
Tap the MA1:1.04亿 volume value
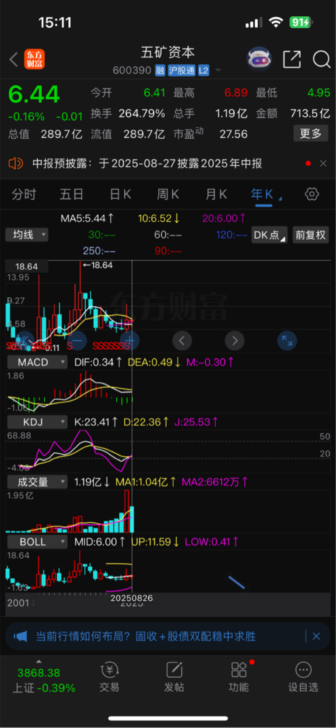145,482
